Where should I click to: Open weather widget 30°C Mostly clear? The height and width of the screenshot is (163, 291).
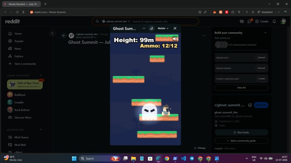point(13,158)
